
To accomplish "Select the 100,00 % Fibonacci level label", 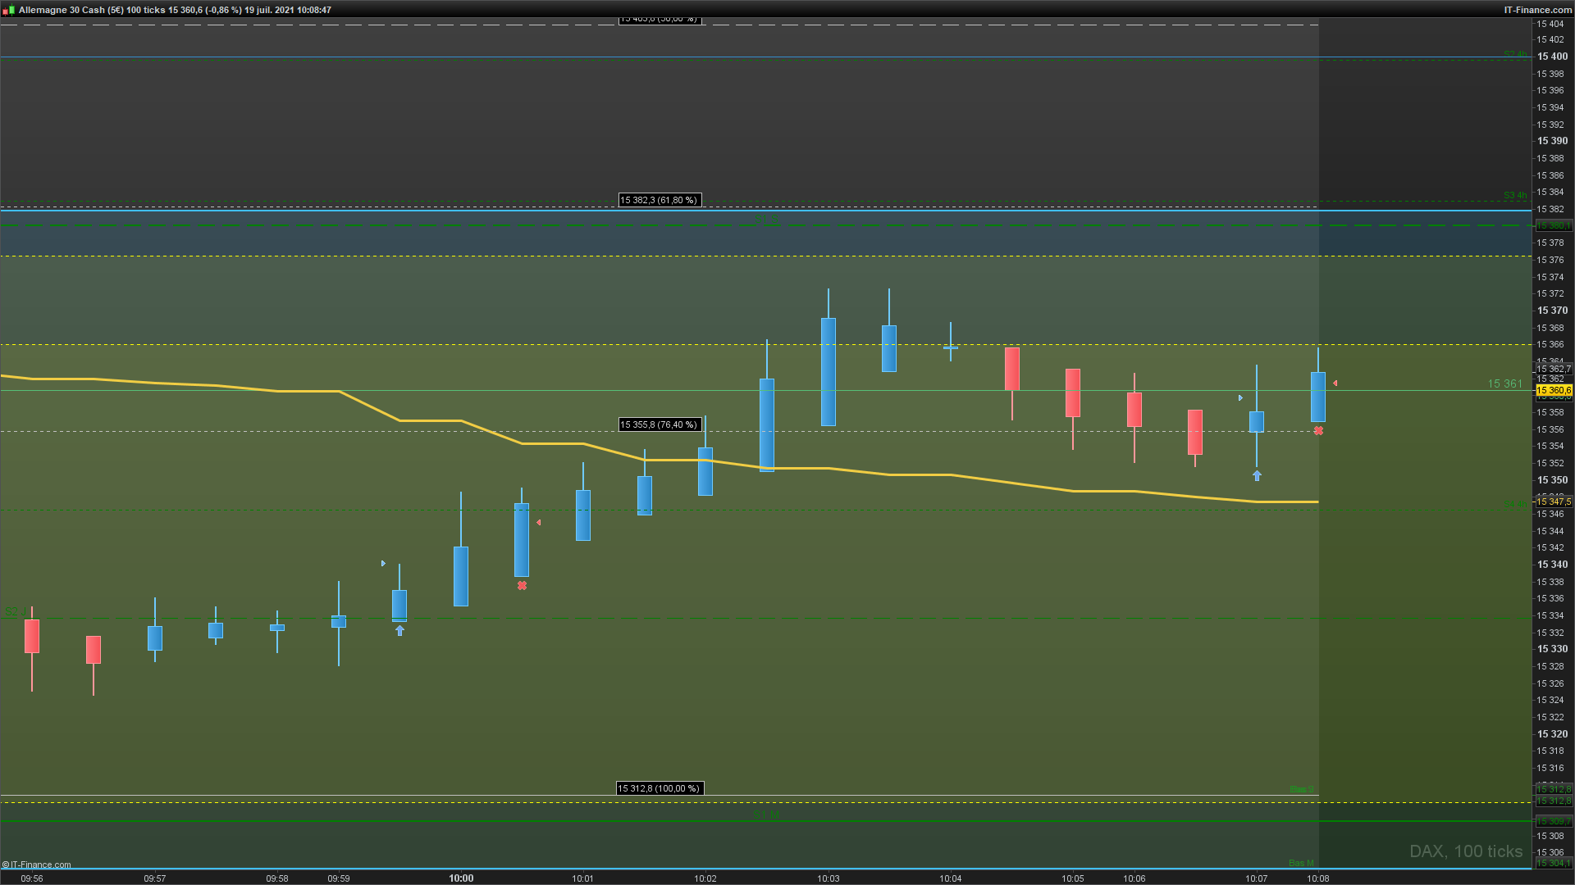I will pos(659,789).
